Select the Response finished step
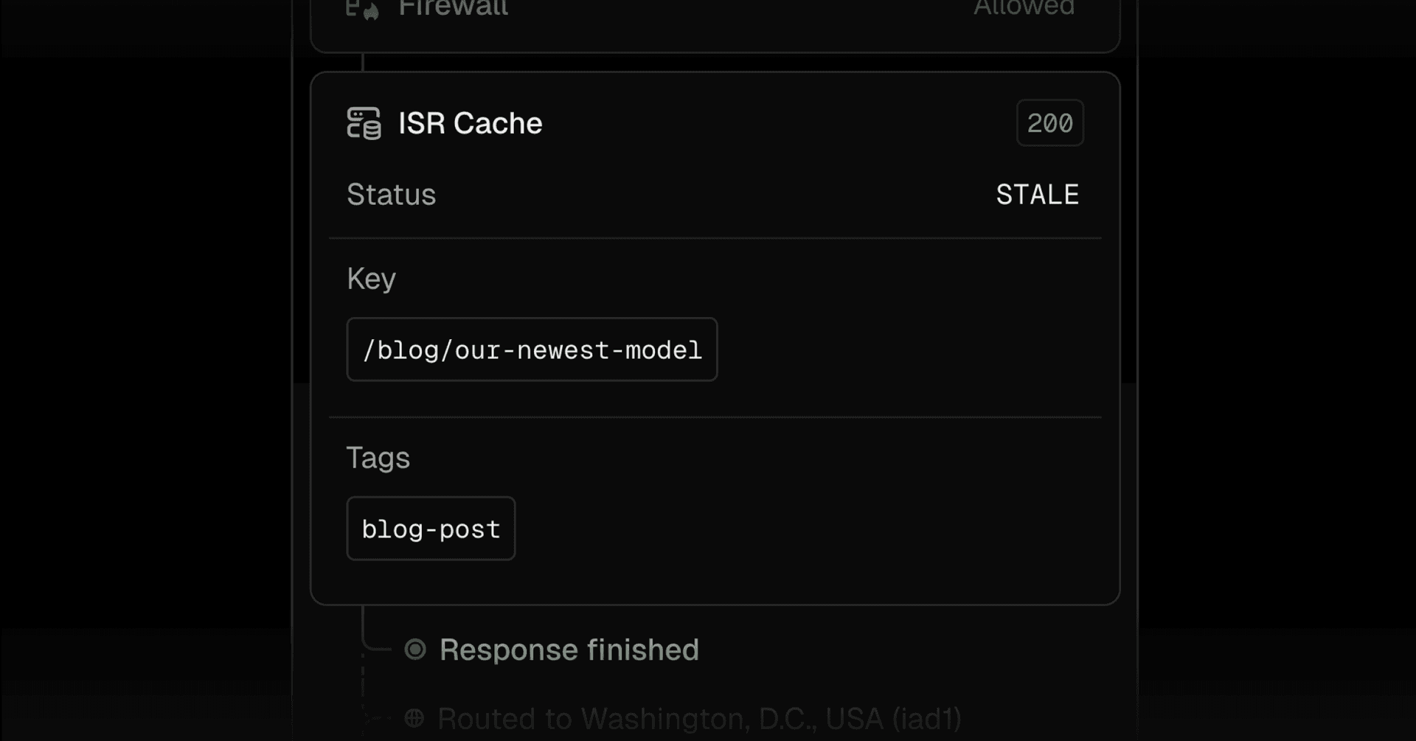Viewport: 1416px width, 741px height. [569, 650]
